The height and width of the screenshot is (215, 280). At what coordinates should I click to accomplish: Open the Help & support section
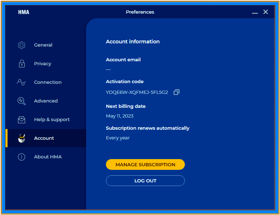(x=46, y=120)
